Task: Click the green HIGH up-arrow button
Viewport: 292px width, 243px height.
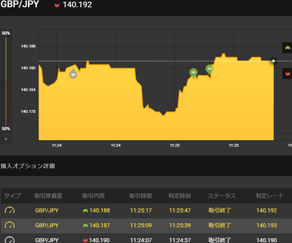Action: [287, 48]
